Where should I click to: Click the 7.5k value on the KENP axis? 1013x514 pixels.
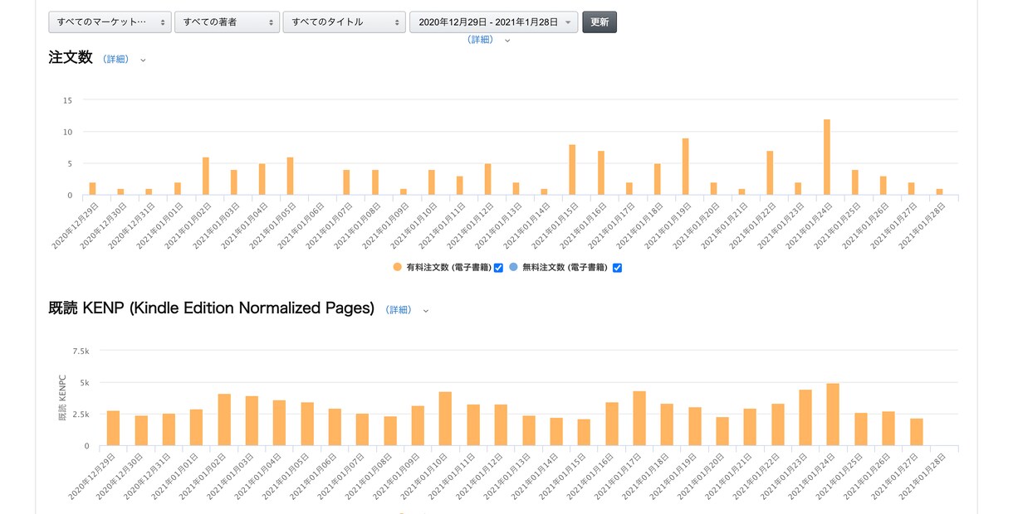tap(81, 352)
